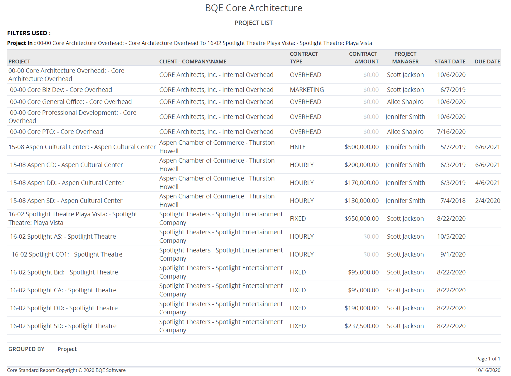The width and height of the screenshot is (511, 376).
Task: Click the '2/4/2020' due date
Action: pos(488,201)
